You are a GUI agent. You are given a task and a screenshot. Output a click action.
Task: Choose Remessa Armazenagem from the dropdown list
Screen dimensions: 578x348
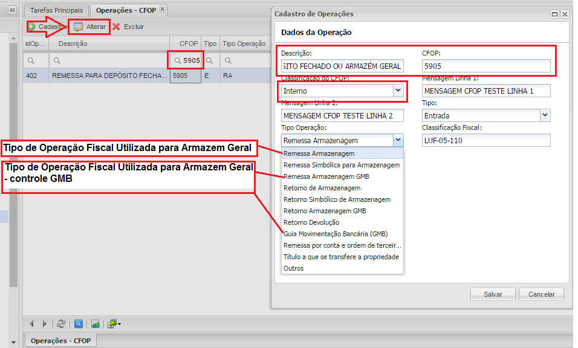pos(342,153)
